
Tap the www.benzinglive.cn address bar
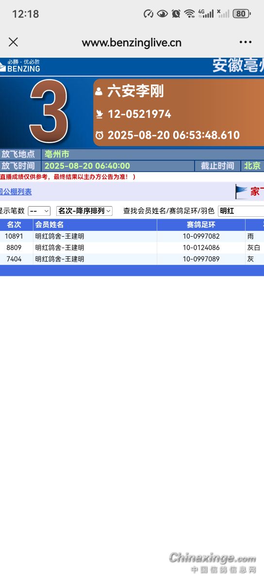pos(132,43)
